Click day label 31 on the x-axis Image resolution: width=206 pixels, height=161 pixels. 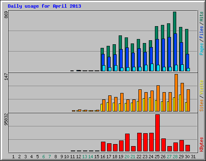pyautogui.click(x=193, y=157)
